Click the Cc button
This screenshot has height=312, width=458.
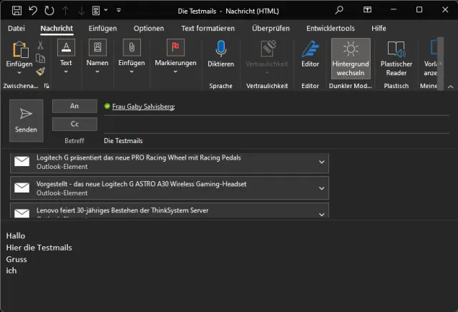pyautogui.click(x=74, y=124)
